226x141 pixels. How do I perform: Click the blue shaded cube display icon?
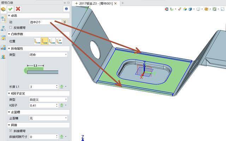(x=190, y=9)
